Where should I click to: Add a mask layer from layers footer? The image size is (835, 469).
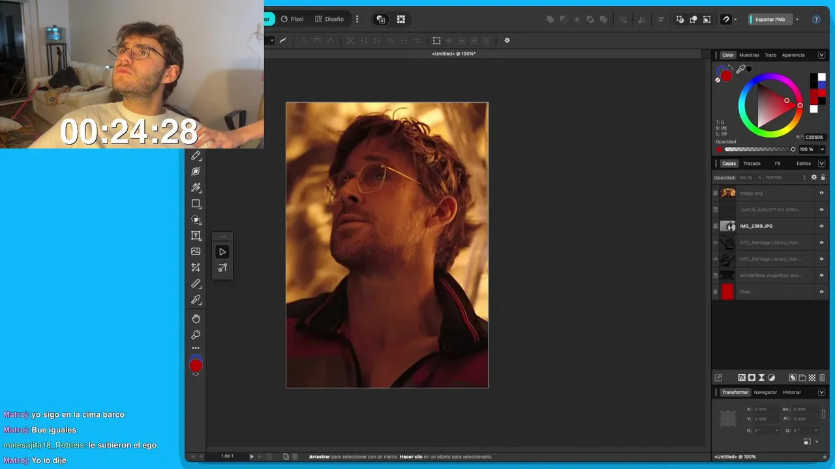(751, 378)
